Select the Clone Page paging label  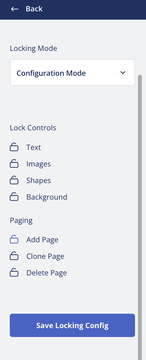[45, 256]
